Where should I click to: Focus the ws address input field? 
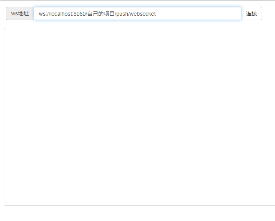tap(137, 13)
